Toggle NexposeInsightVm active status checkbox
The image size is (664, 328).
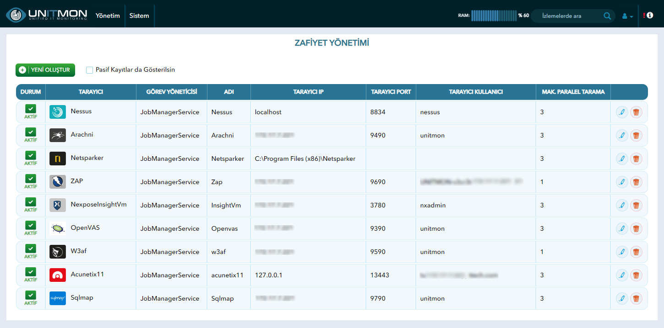click(31, 202)
